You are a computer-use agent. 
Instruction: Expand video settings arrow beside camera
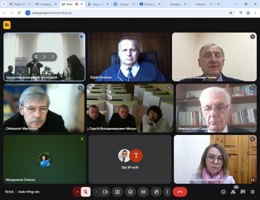pyautogui.click(x=97, y=192)
